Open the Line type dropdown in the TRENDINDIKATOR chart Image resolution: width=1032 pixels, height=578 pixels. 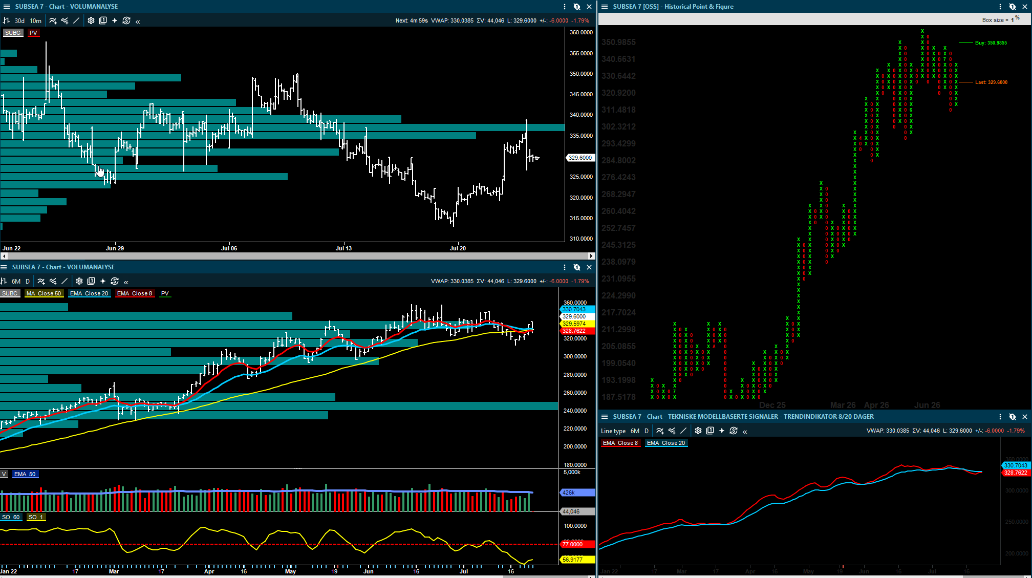pyautogui.click(x=613, y=431)
